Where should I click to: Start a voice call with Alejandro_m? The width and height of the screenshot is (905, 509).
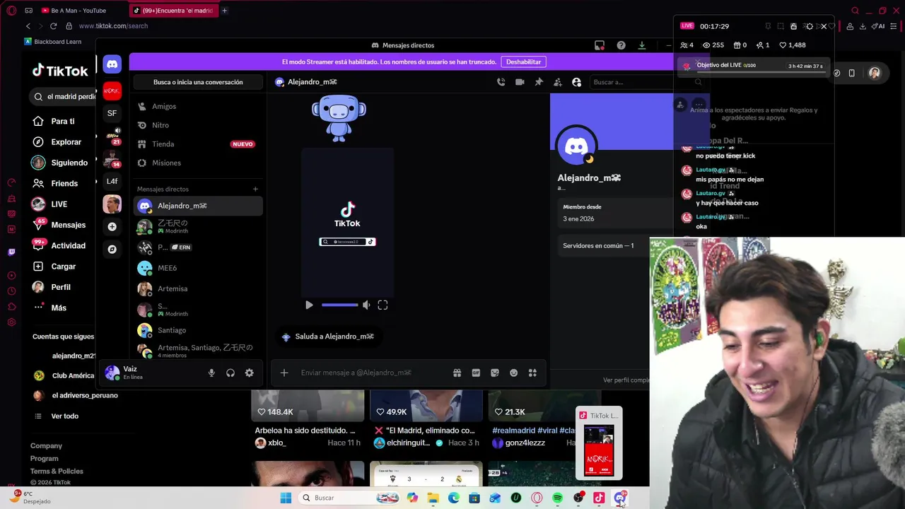(501, 82)
